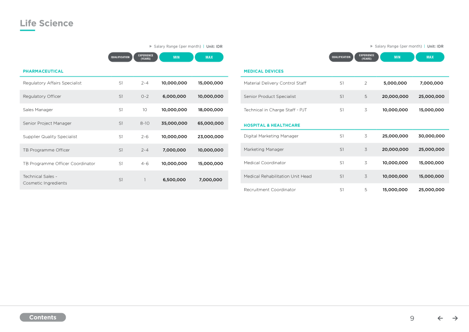
Task: Click the left table MIN column pill
Action: tap(176, 57)
